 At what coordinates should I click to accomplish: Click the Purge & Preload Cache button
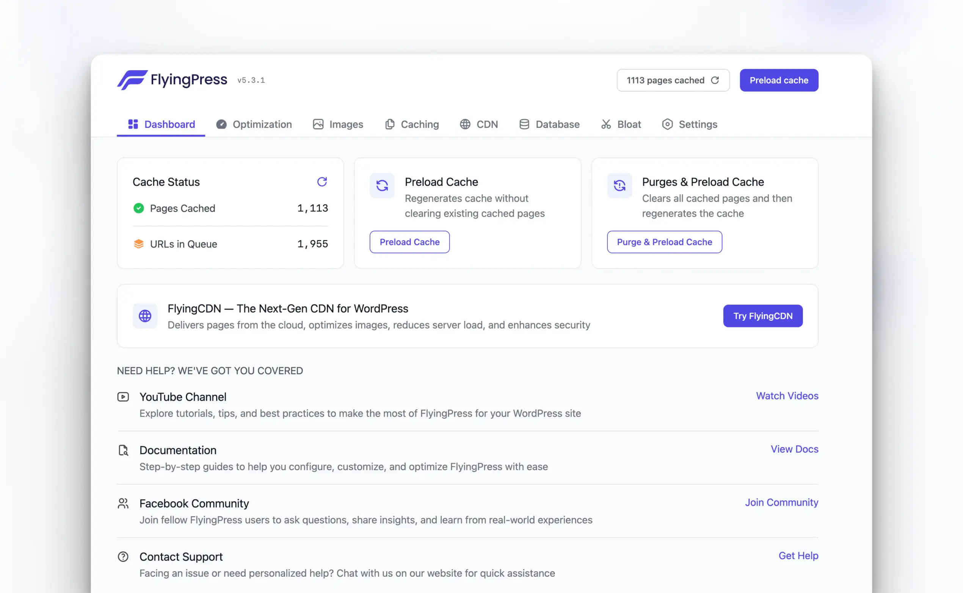664,242
